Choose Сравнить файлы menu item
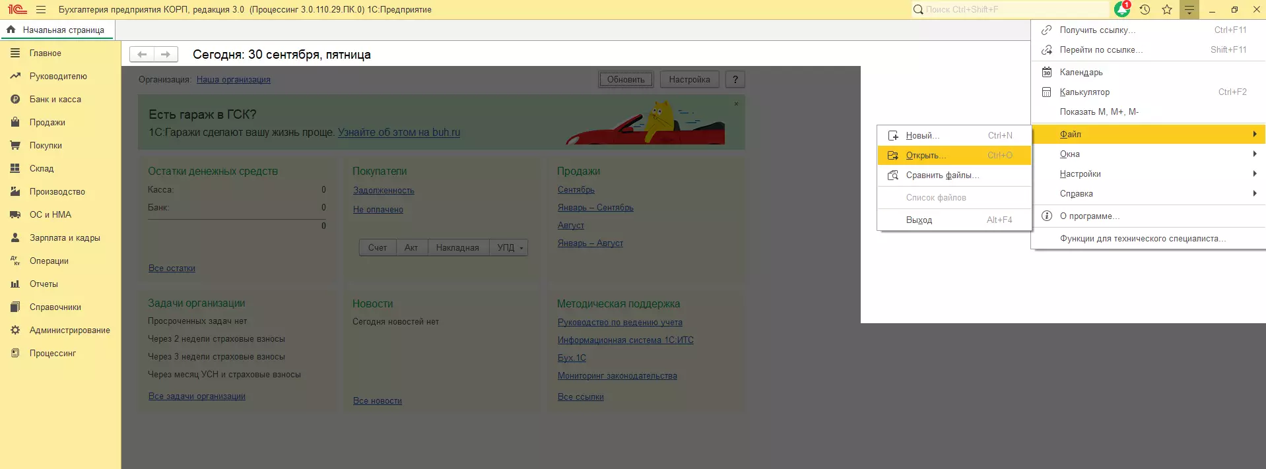 pos(954,175)
